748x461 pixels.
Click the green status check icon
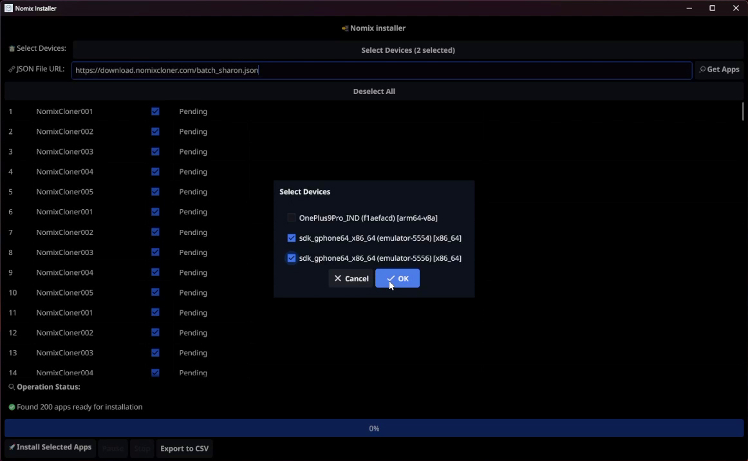(x=12, y=407)
